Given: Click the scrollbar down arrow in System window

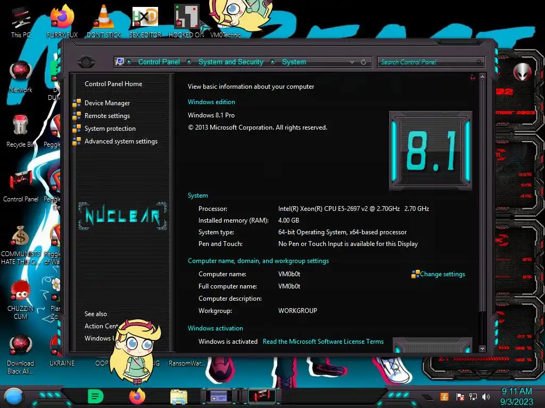Looking at the screenshot, I should 482,348.
